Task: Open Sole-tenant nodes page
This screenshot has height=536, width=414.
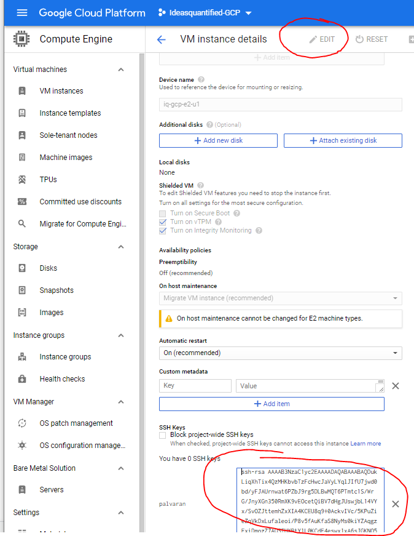Action: pos(68,135)
